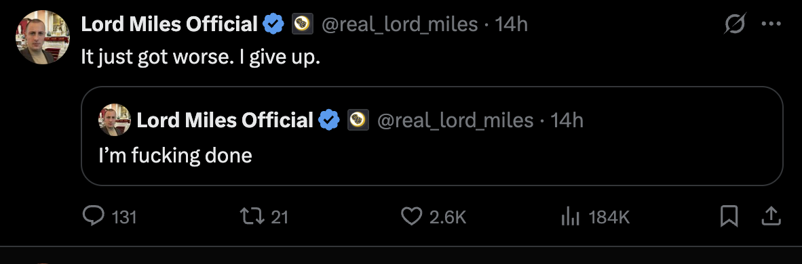Click the Lord Miles Official name on the main post
Image resolution: width=802 pixels, height=264 pixels.
pyautogui.click(x=170, y=24)
